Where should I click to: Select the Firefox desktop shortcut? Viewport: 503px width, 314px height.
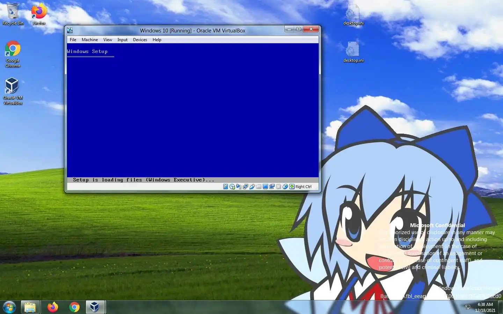39,14
